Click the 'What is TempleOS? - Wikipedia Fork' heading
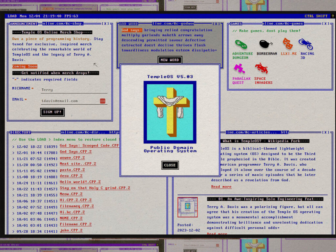 pyautogui.click(x=265, y=141)
